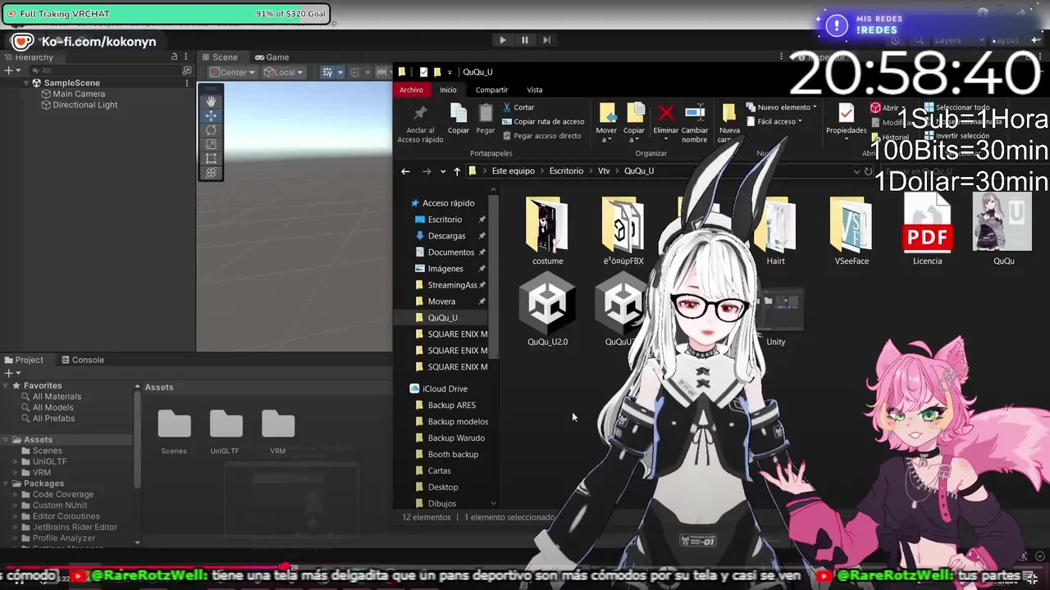
Task: Open the Archivo tab in File Explorer
Action: [412, 90]
